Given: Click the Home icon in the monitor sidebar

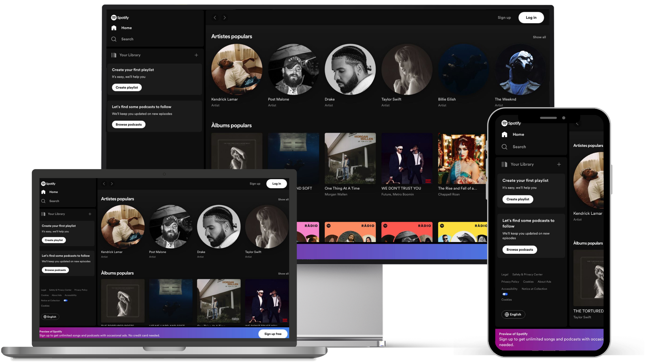Looking at the screenshot, I should (114, 28).
